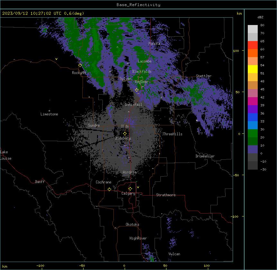Click the Cochrane label
Image resolution: width=277 pixels, height=270 pixels.
[103, 182]
